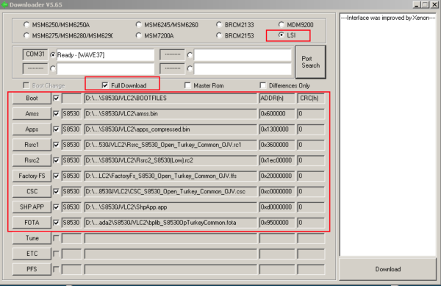
Task: Click the log output text area
Action: [x=388, y=135]
